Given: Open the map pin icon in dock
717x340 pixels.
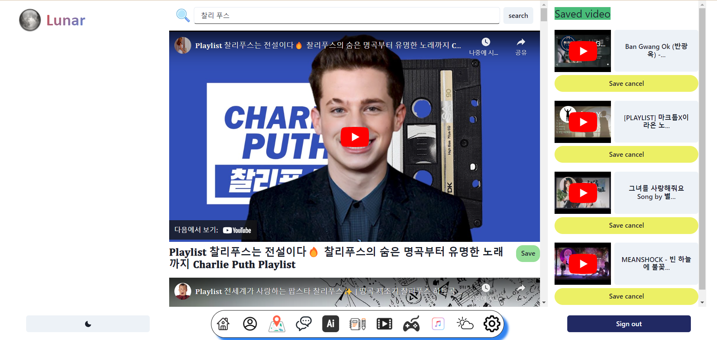Looking at the screenshot, I should click(277, 324).
